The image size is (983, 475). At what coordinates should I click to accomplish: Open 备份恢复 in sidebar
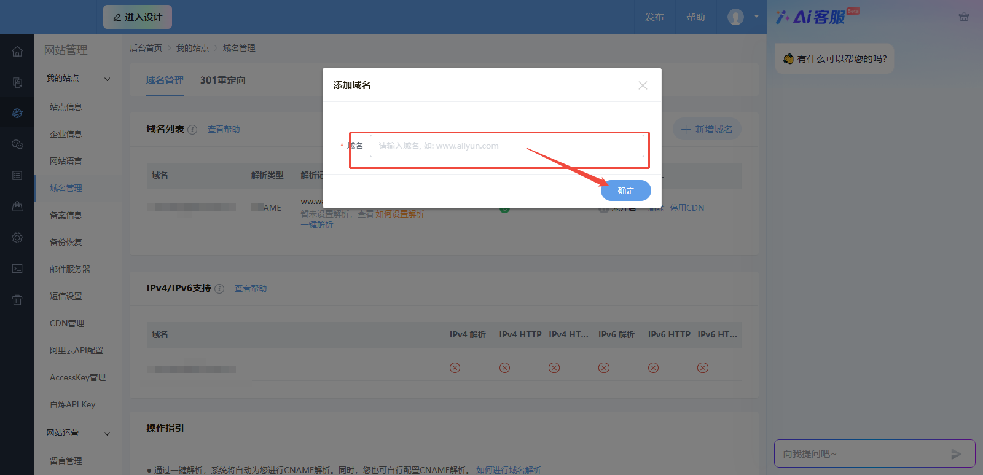[66, 242]
